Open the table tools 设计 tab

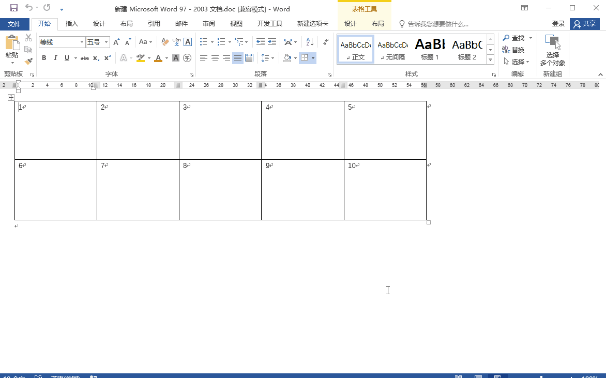[x=350, y=24]
